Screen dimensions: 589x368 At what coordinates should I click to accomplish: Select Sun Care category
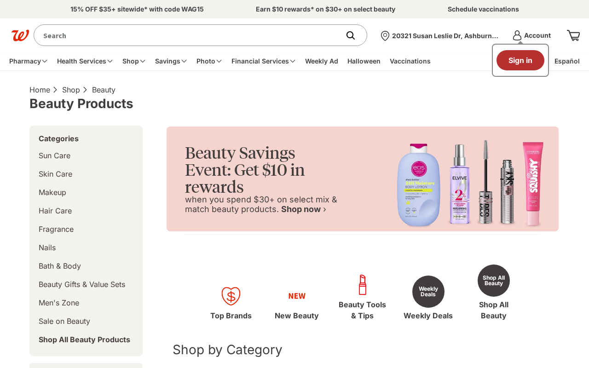55,155
